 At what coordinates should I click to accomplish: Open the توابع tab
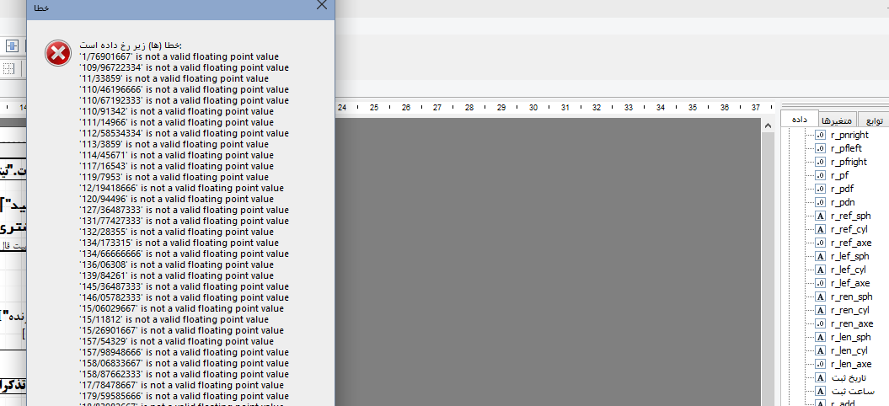point(875,120)
